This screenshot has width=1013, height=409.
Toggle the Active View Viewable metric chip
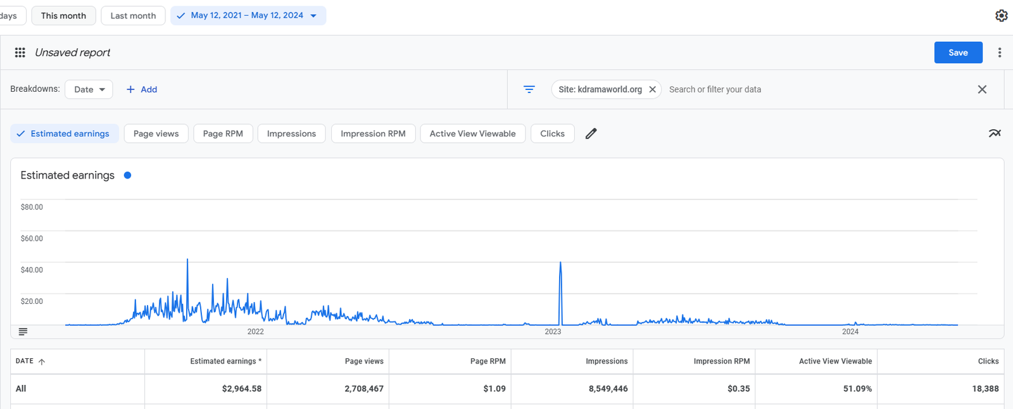click(472, 134)
